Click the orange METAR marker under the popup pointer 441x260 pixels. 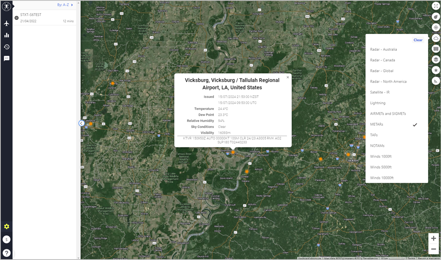pyautogui.click(x=233, y=152)
